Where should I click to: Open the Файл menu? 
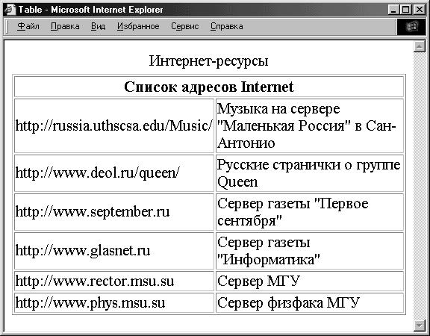click(28, 26)
